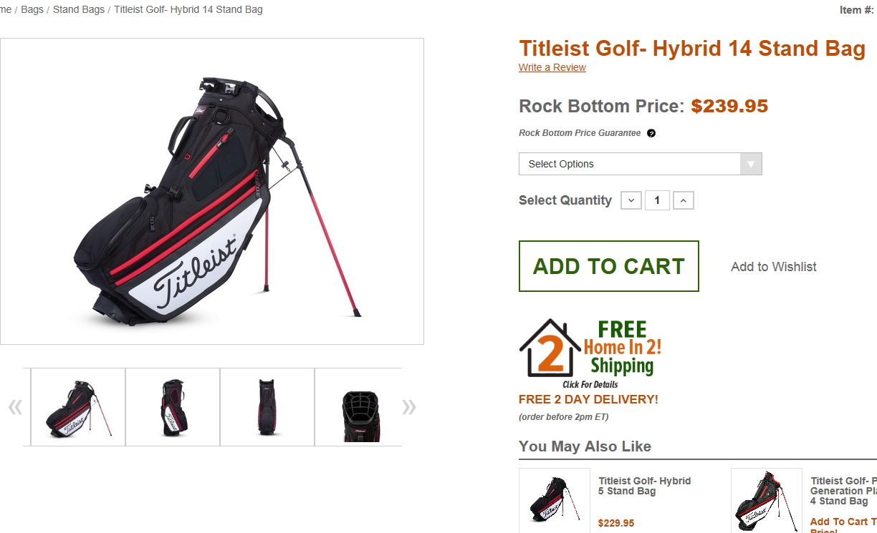Click Add to Wishlist

click(x=774, y=267)
